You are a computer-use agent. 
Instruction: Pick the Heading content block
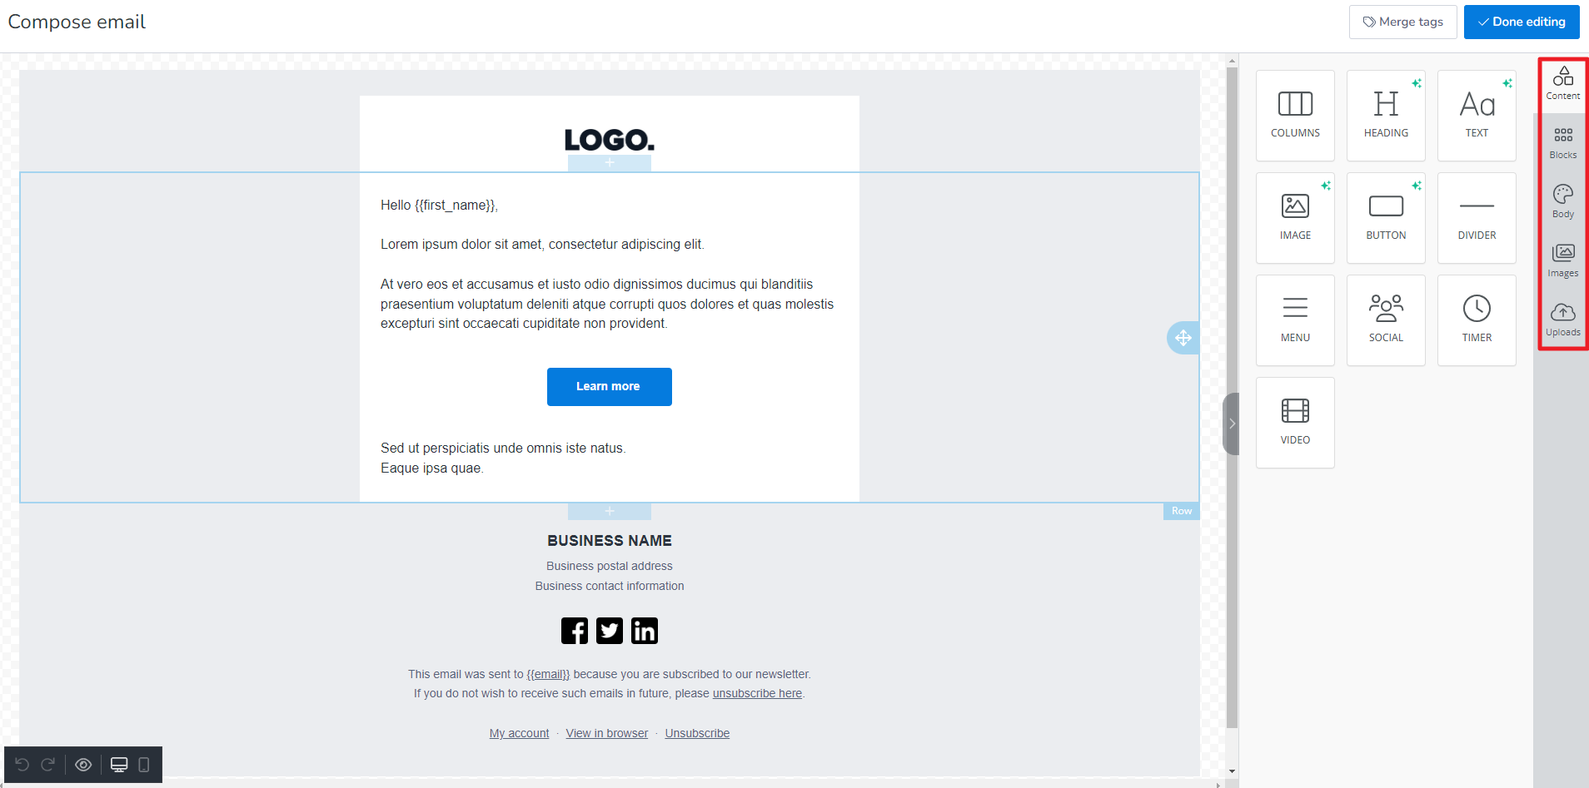coord(1386,116)
